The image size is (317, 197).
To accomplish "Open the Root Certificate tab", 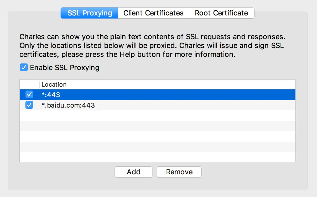I will point(222,13).
